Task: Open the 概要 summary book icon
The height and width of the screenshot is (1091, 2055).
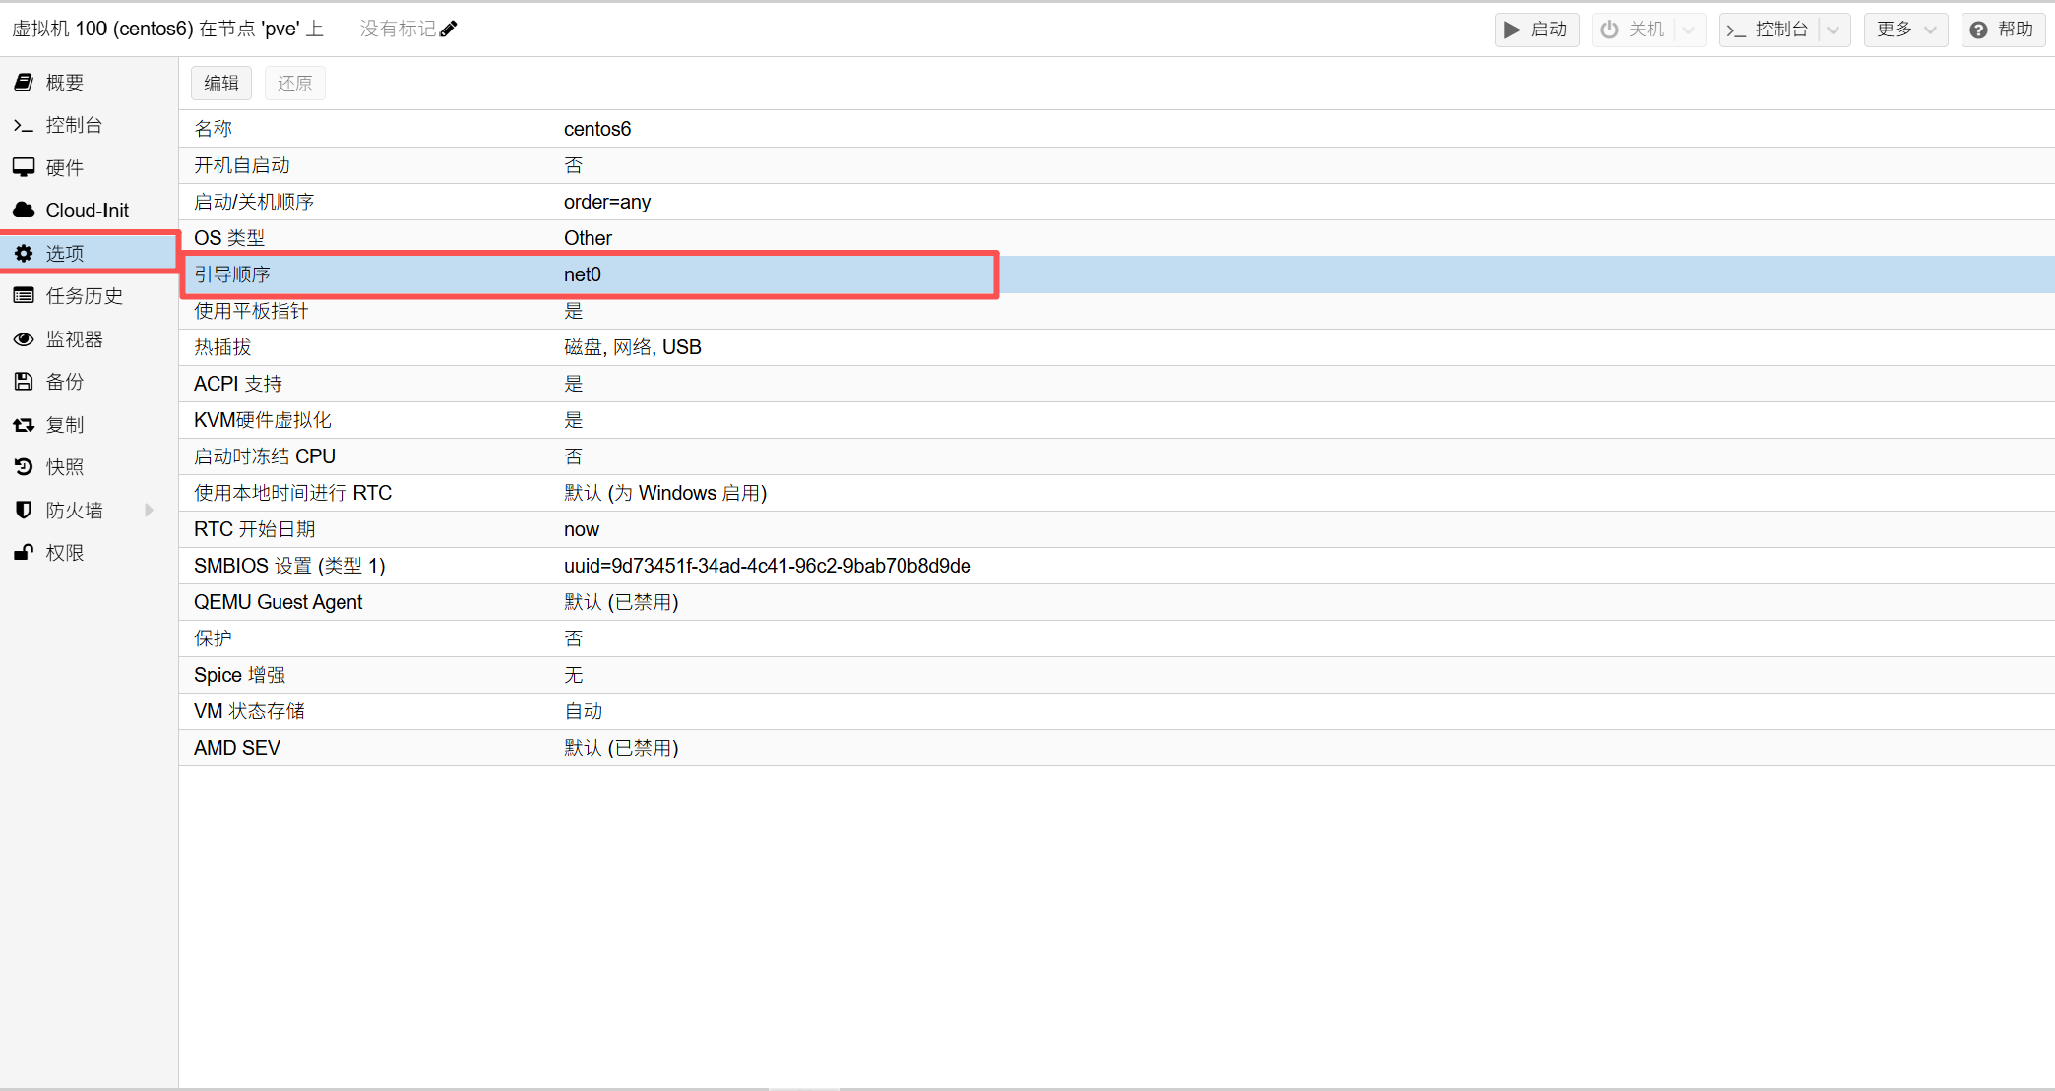Action: pos(25,83)
